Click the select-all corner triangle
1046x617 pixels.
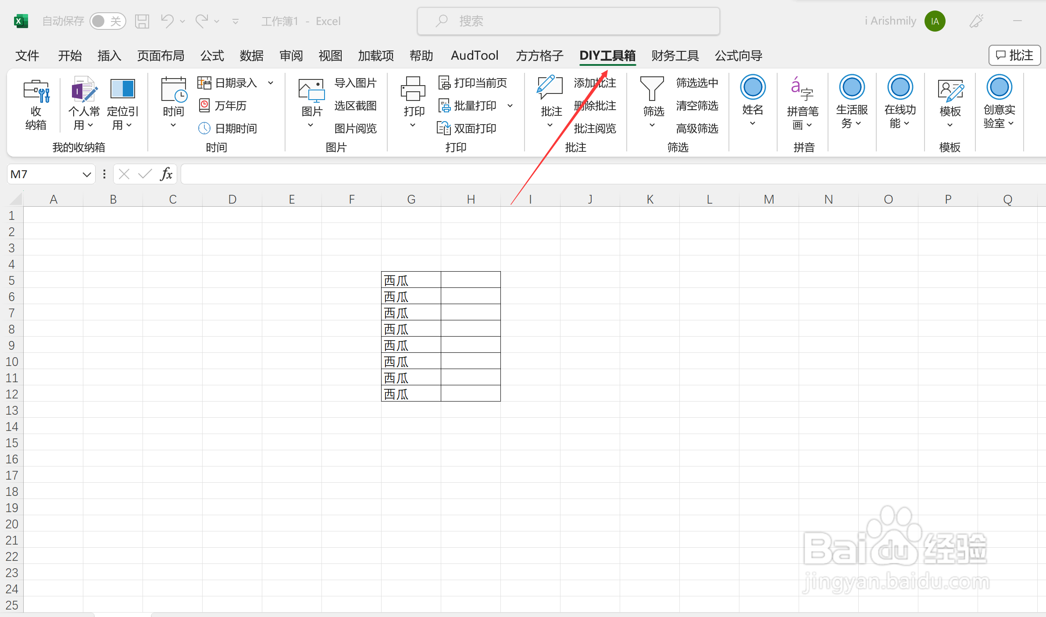point(15,199)
